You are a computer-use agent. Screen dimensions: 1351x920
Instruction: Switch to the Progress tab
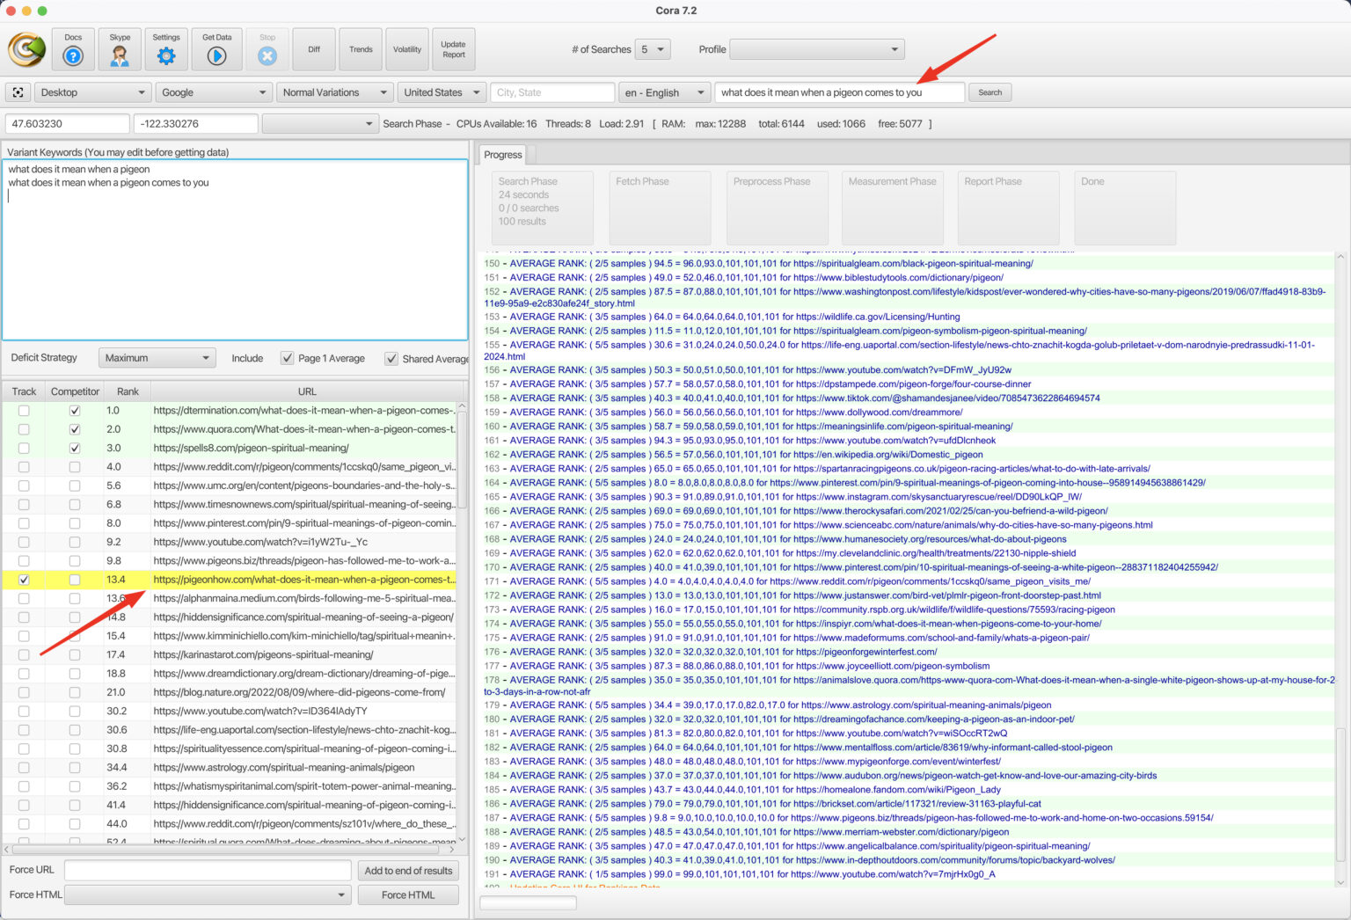tap(502, 155)
